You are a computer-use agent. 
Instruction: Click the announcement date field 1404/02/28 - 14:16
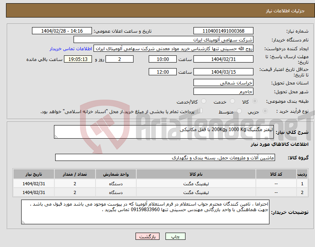pyautogui.click(x=62, y=31)
